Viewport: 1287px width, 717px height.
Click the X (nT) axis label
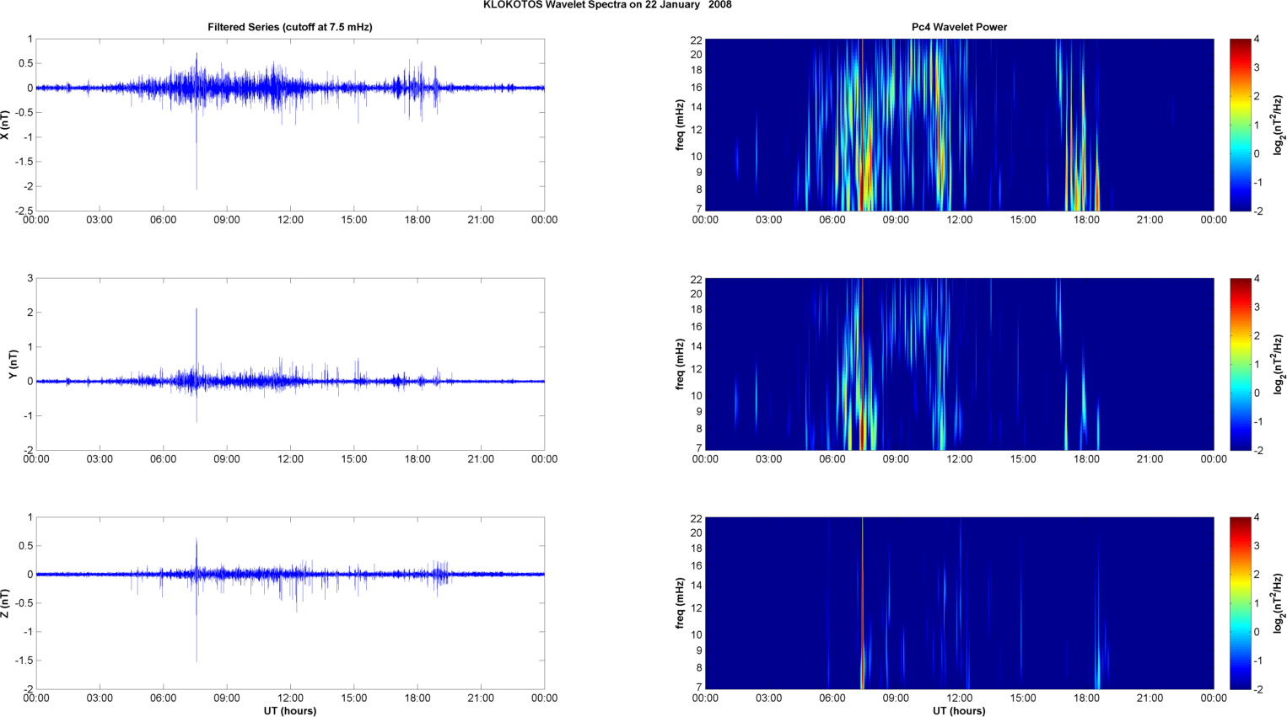[7, 125]
